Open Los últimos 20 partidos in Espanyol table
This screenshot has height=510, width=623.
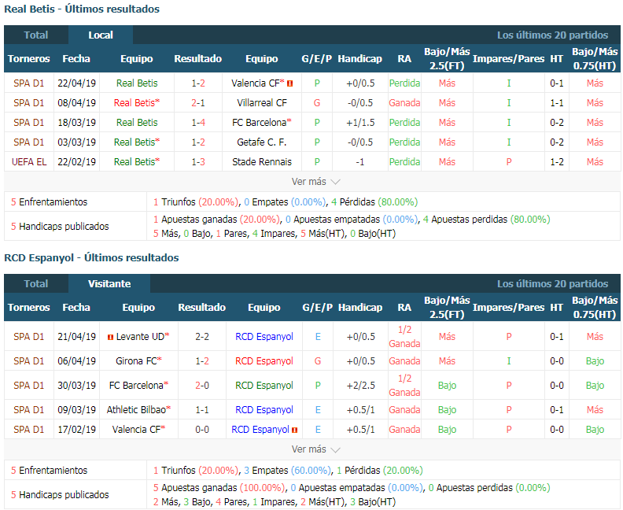[x=552, y=284]
